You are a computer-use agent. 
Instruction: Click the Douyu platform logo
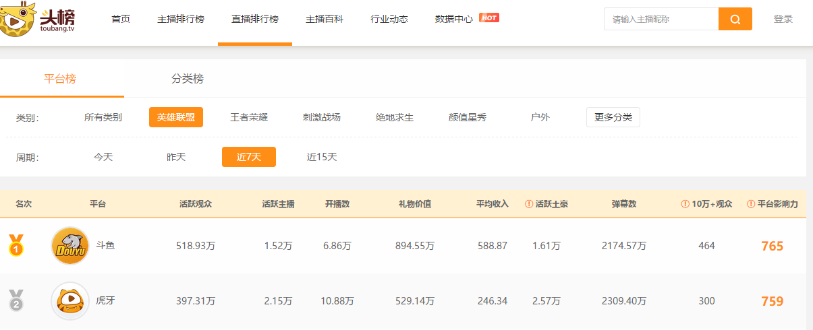tap(70, 246)
